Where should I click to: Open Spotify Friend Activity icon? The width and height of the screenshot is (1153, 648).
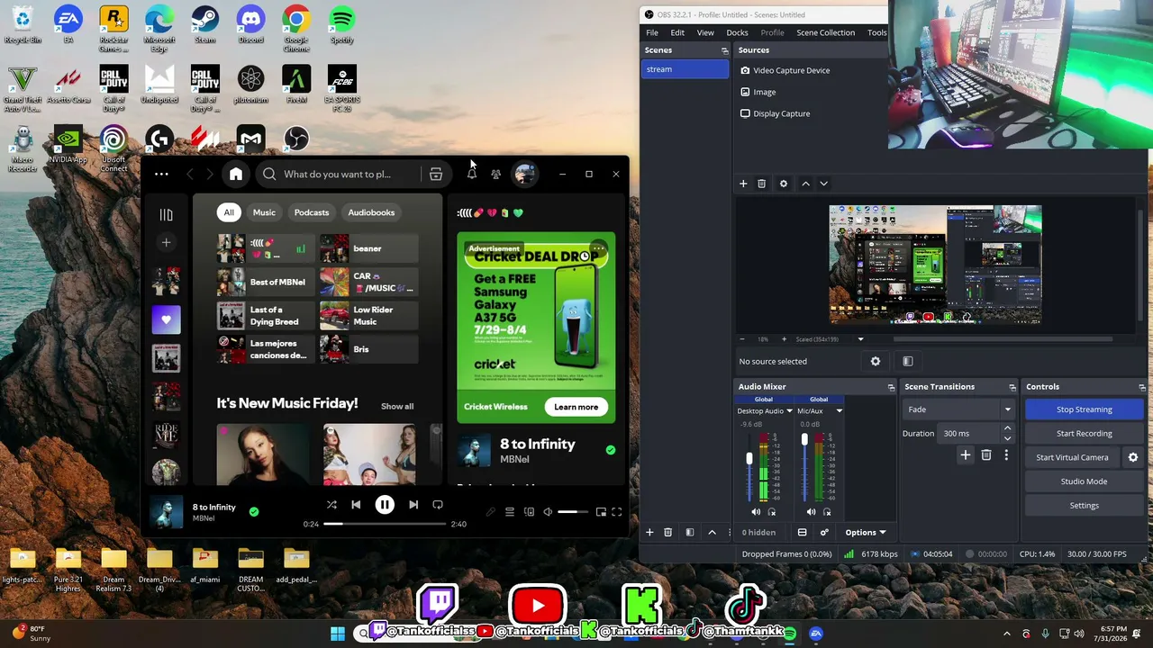495,174
